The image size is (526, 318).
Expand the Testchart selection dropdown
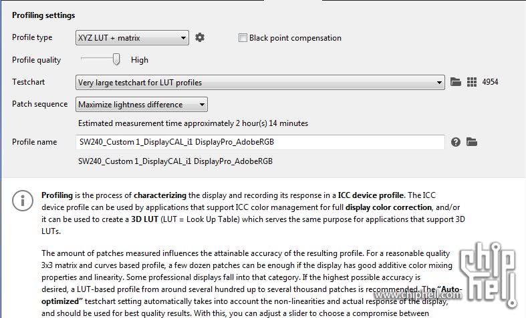point(260,83)
